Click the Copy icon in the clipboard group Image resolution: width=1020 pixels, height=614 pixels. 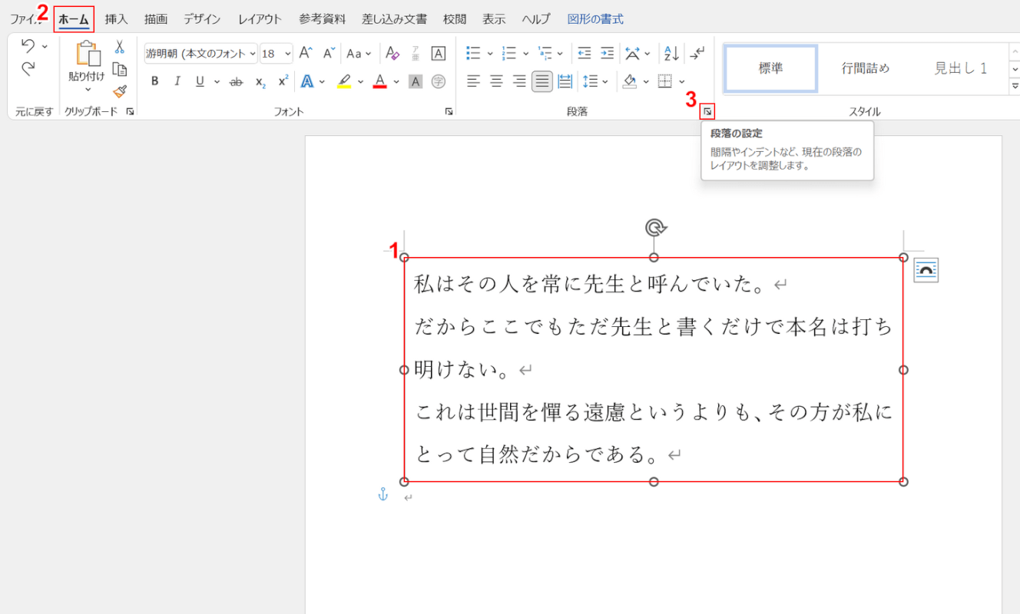pos(119,69)
